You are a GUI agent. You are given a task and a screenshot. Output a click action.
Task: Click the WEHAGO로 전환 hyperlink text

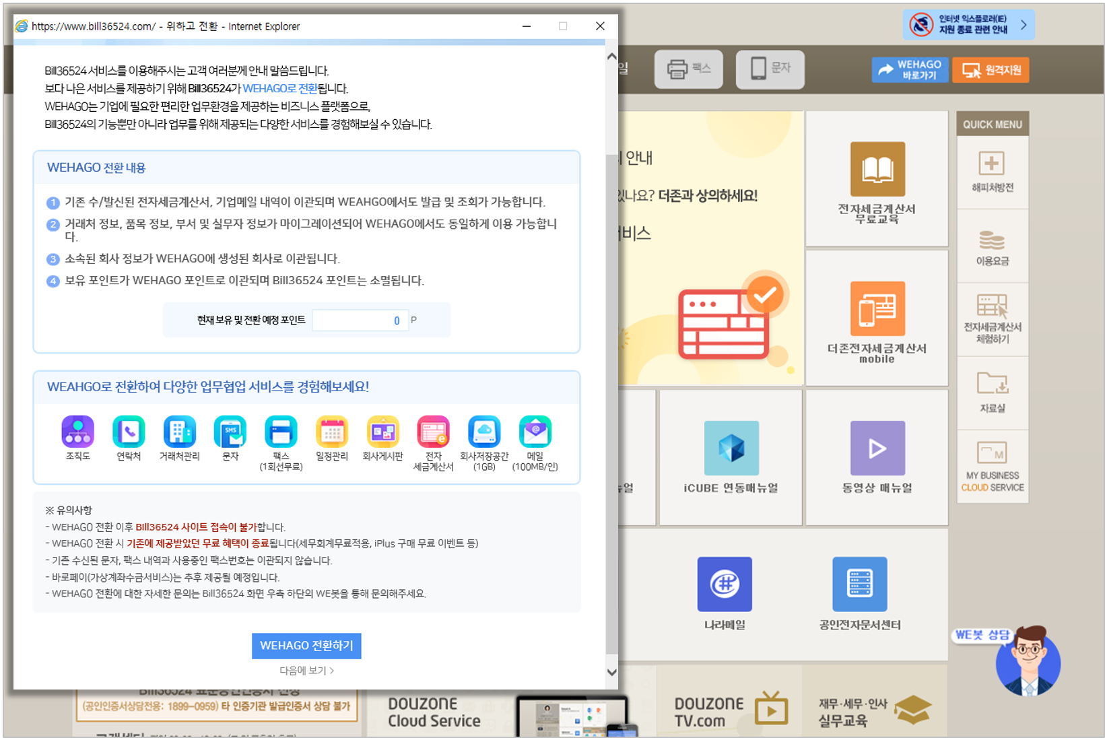click(x=279, y=88)
